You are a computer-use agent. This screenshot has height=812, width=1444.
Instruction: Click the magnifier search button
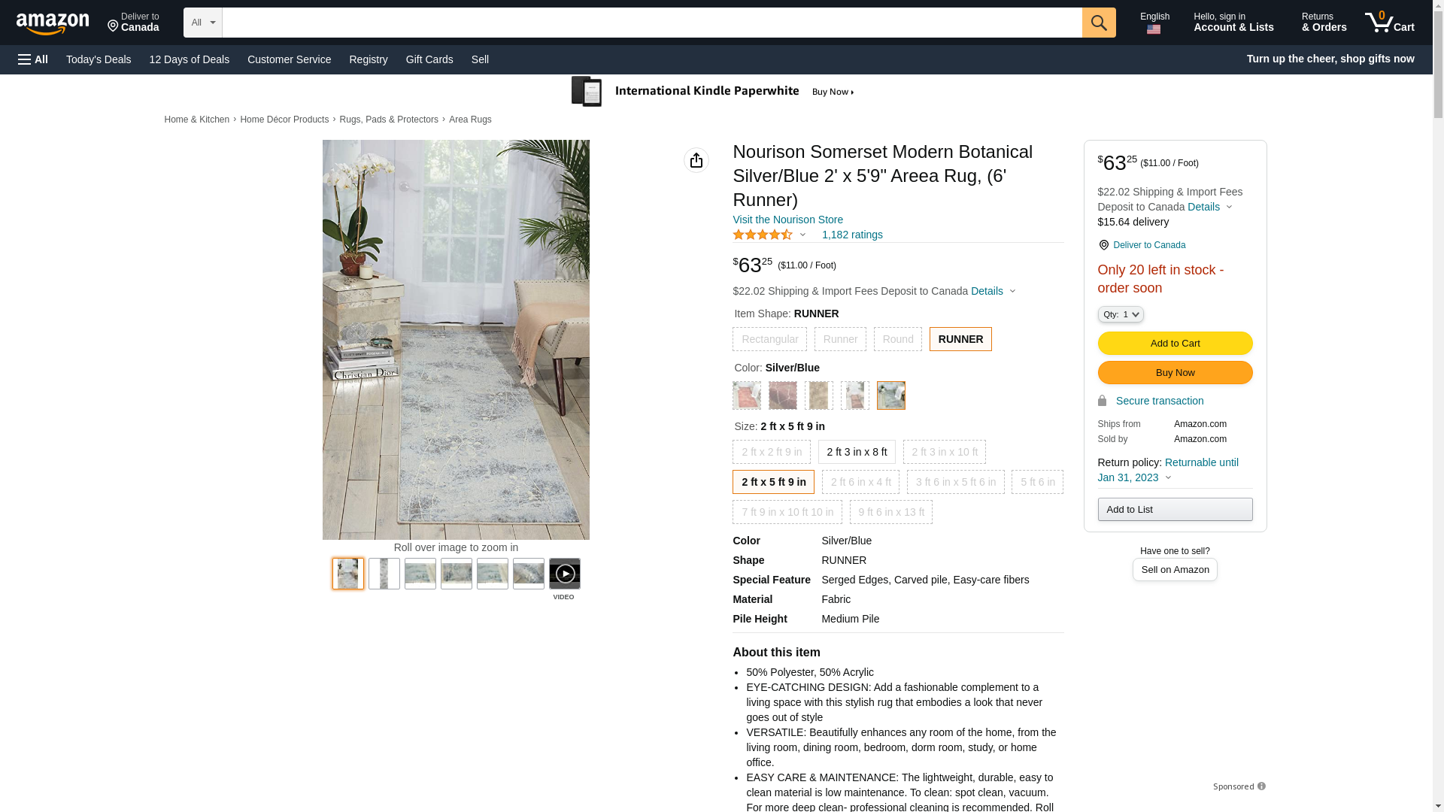click(x=1099, y=23)
